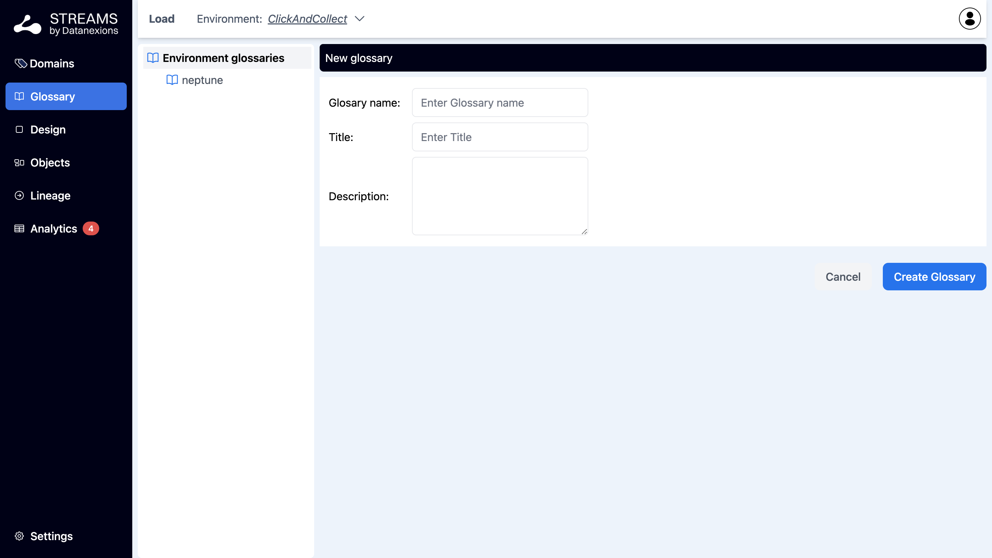Click the Glossary book icon in sidebar
The width and height of the screenshot is (992, 558).
point(19,97)
